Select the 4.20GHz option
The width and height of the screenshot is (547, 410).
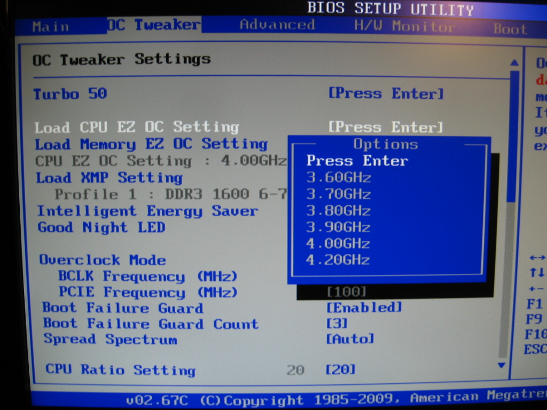[x=338, y=261]
